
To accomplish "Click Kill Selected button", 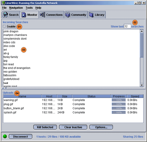I will click(45, 127).
